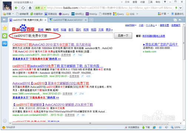Image resolution: width=192 pixels, height=133 pixels.
Task: Expand the address bar history dropdown arrow
Action: (x=181, y=8)
